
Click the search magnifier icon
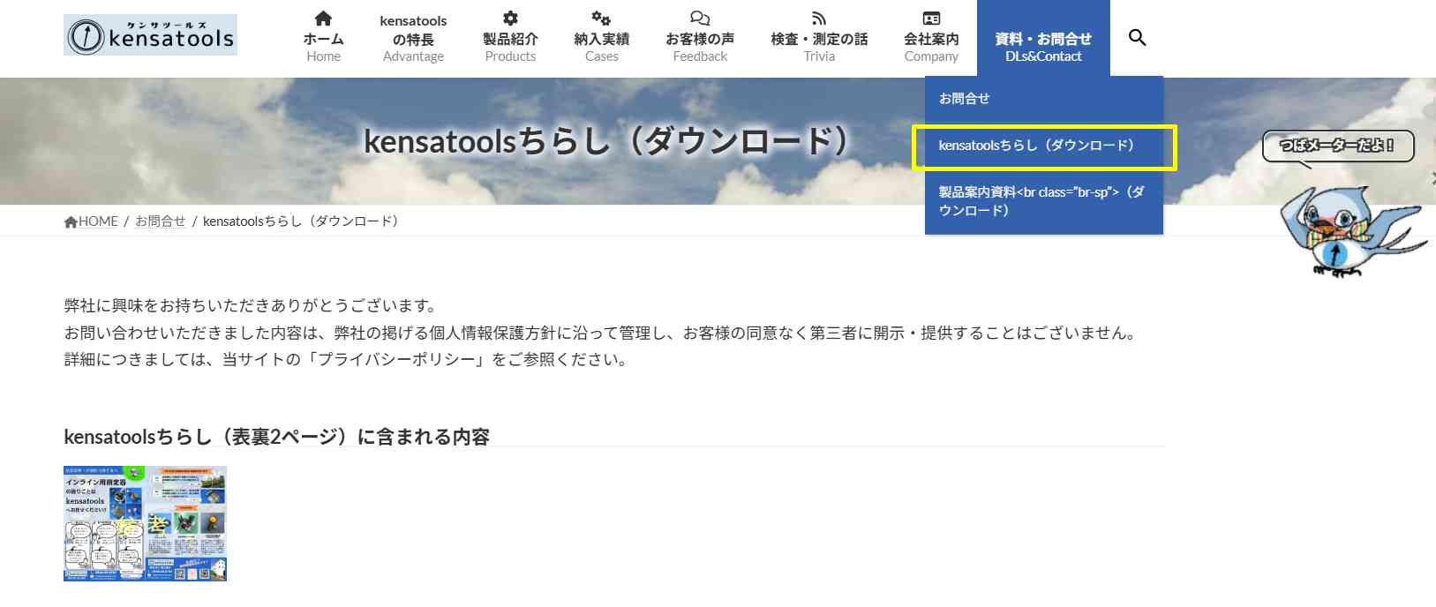1137,37
